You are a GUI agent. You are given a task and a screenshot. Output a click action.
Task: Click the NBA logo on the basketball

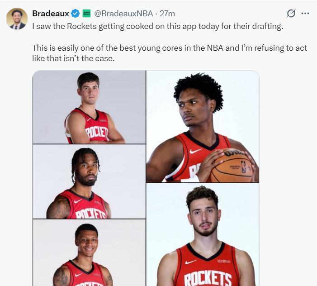(x=244, y=167)
